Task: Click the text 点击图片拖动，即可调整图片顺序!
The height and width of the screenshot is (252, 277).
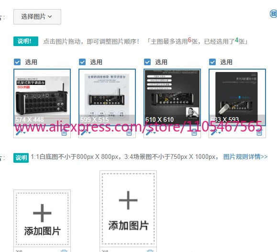Action: (91, 42)
